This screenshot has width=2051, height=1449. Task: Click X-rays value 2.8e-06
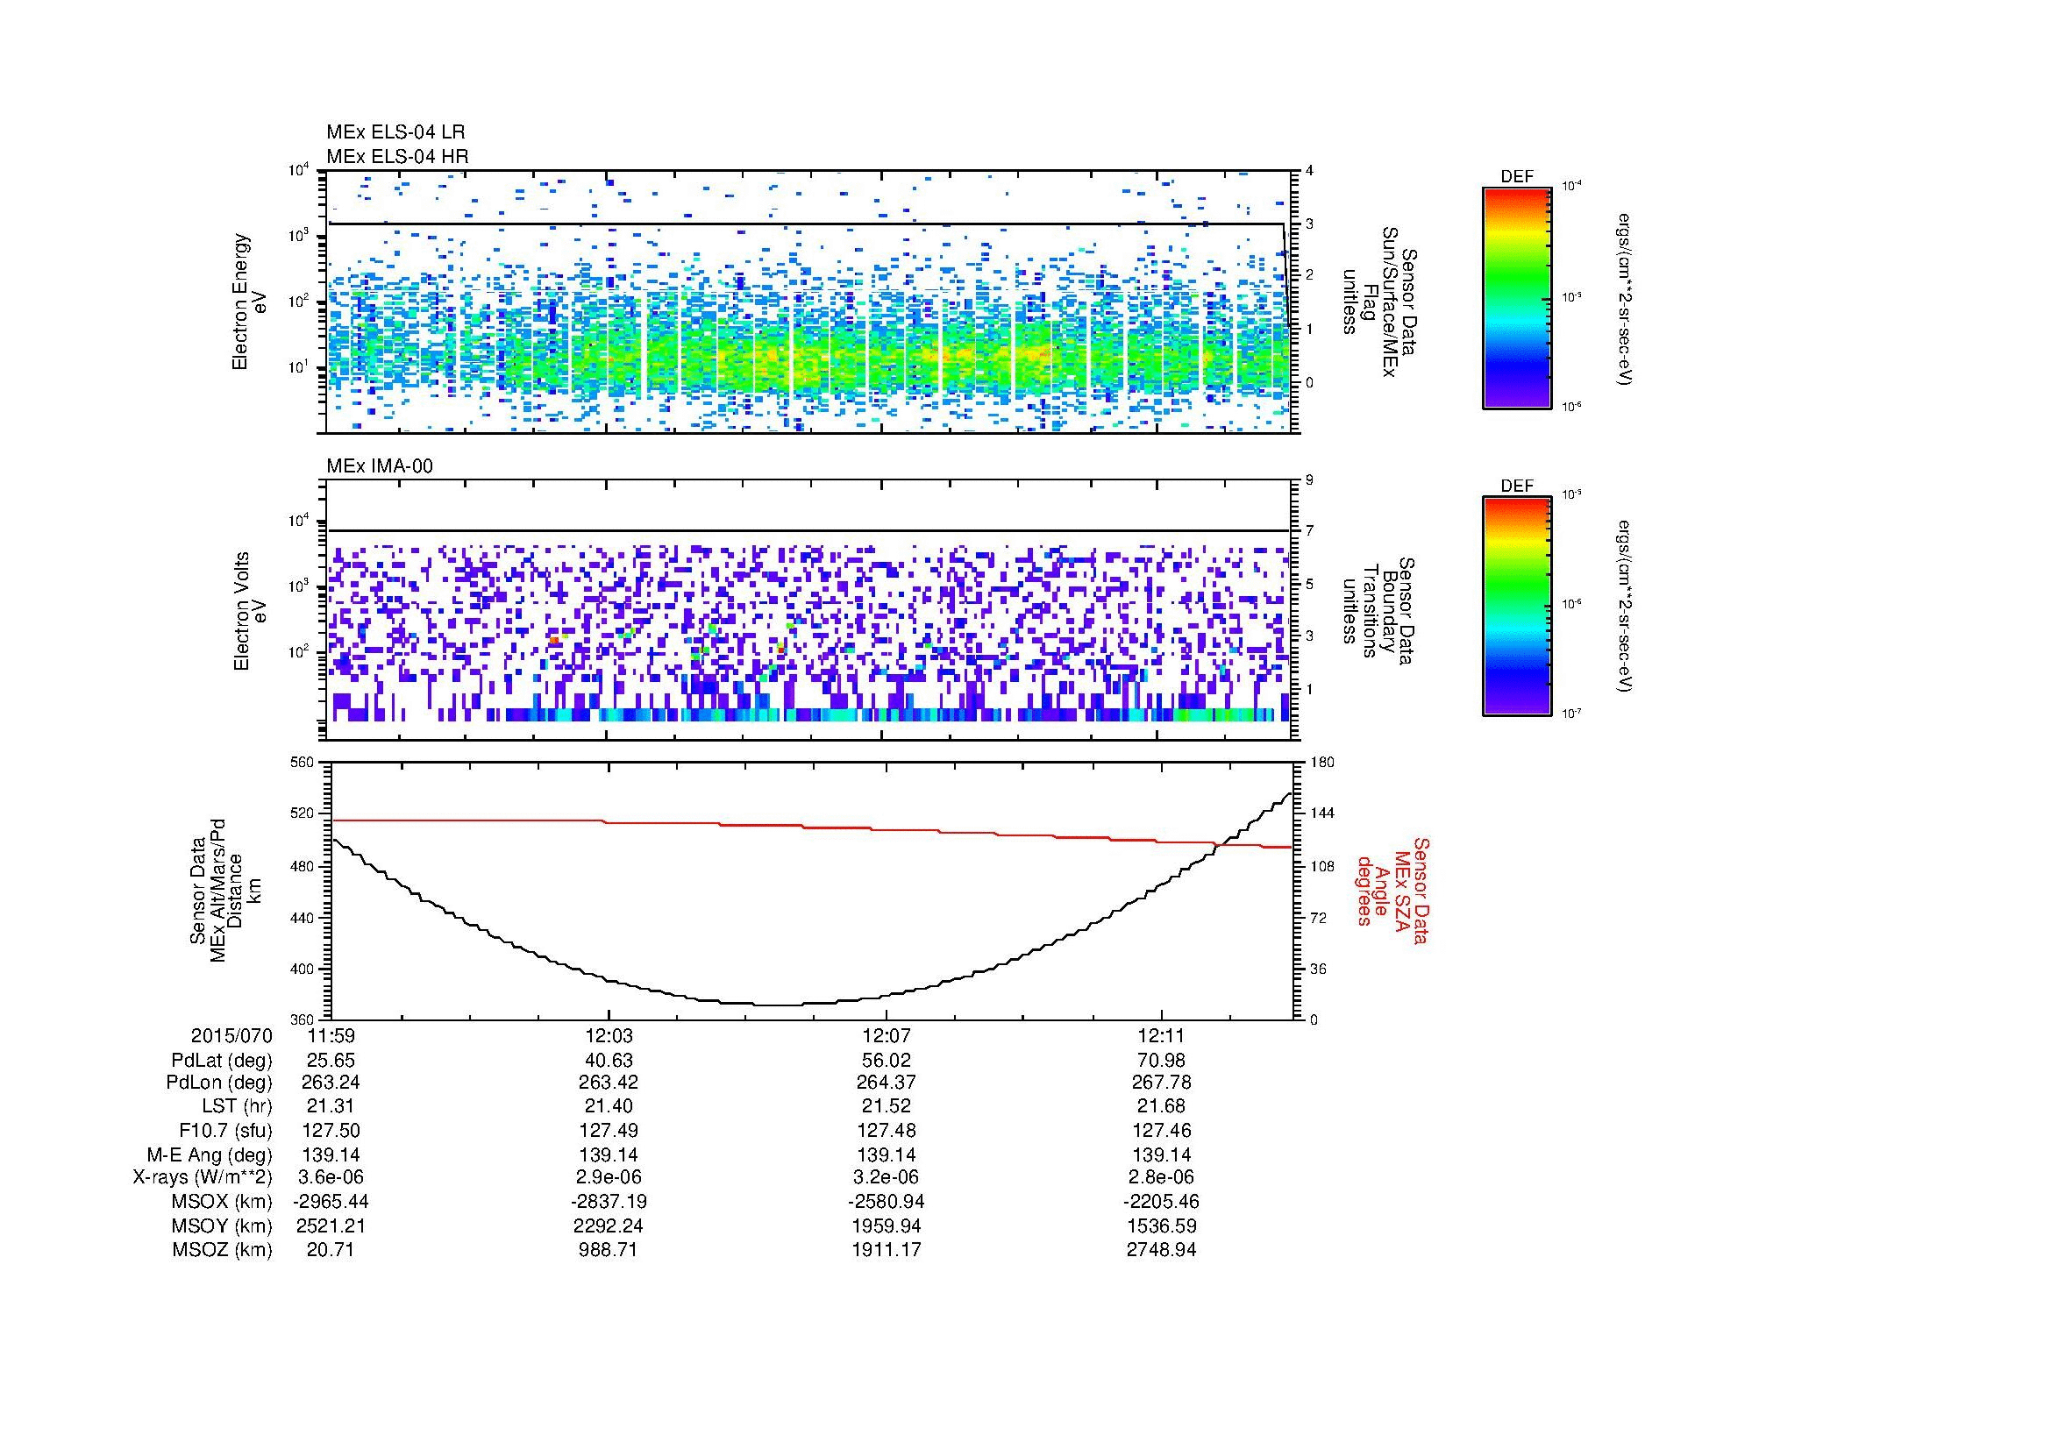[x=1161, y=1177]
